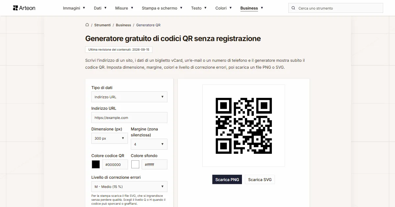
Task: Click the generated QR code preview
Action: (x=244, y=126)
